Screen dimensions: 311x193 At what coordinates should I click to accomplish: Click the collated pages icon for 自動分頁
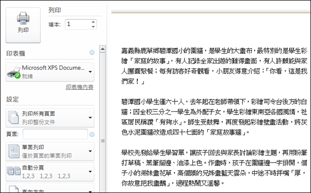[x=14, y=171]
